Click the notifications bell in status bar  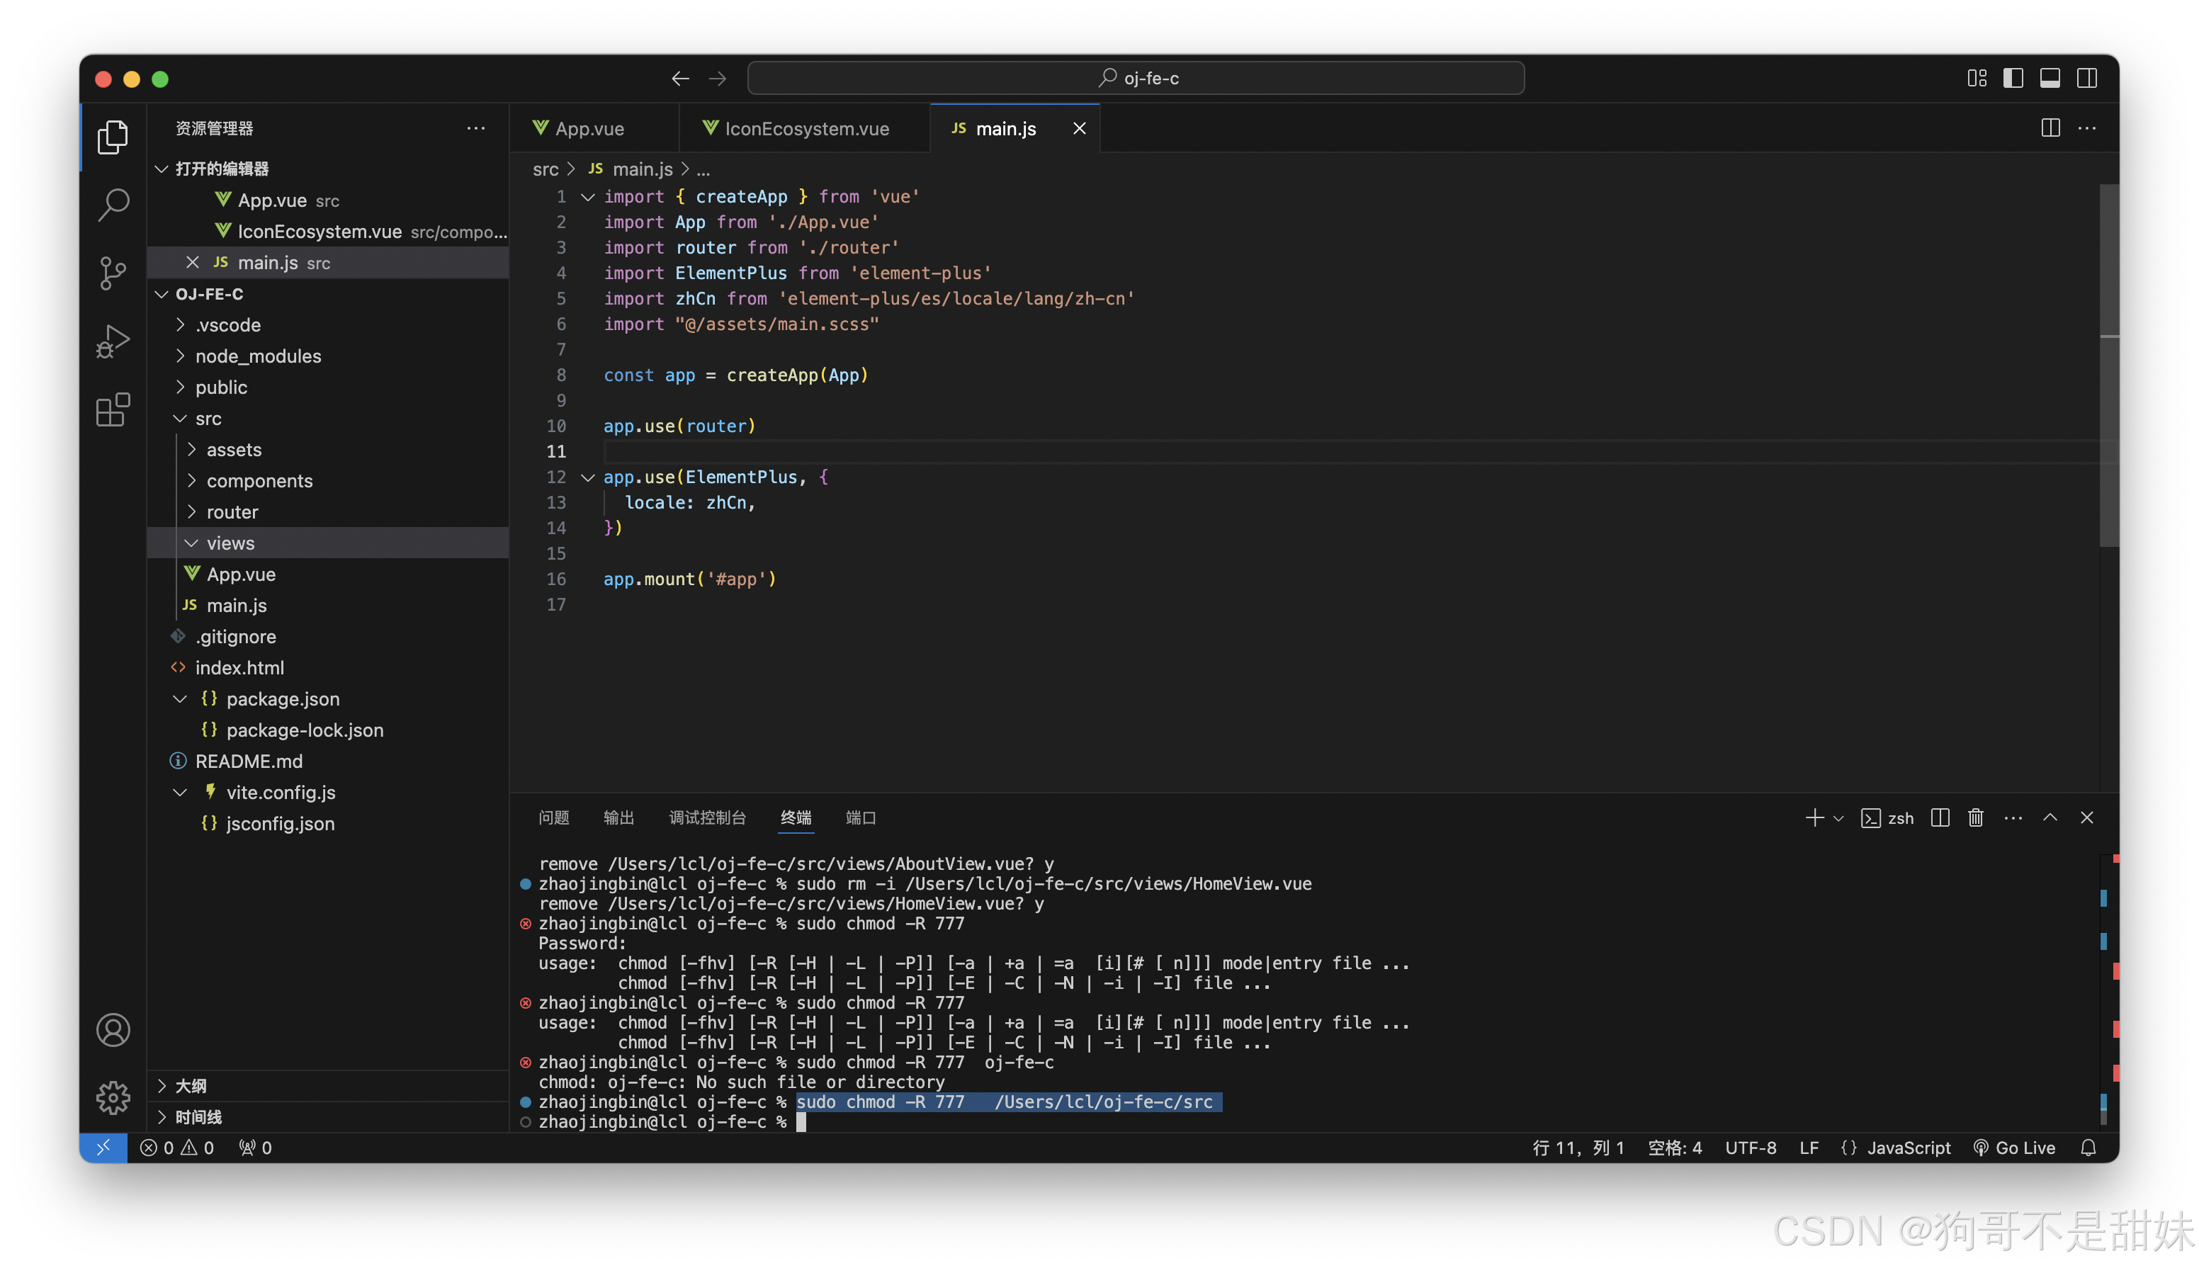point(2088,1148)
